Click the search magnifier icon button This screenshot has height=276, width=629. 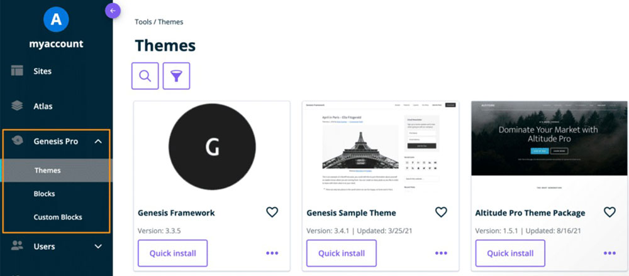tap(145, 76)
